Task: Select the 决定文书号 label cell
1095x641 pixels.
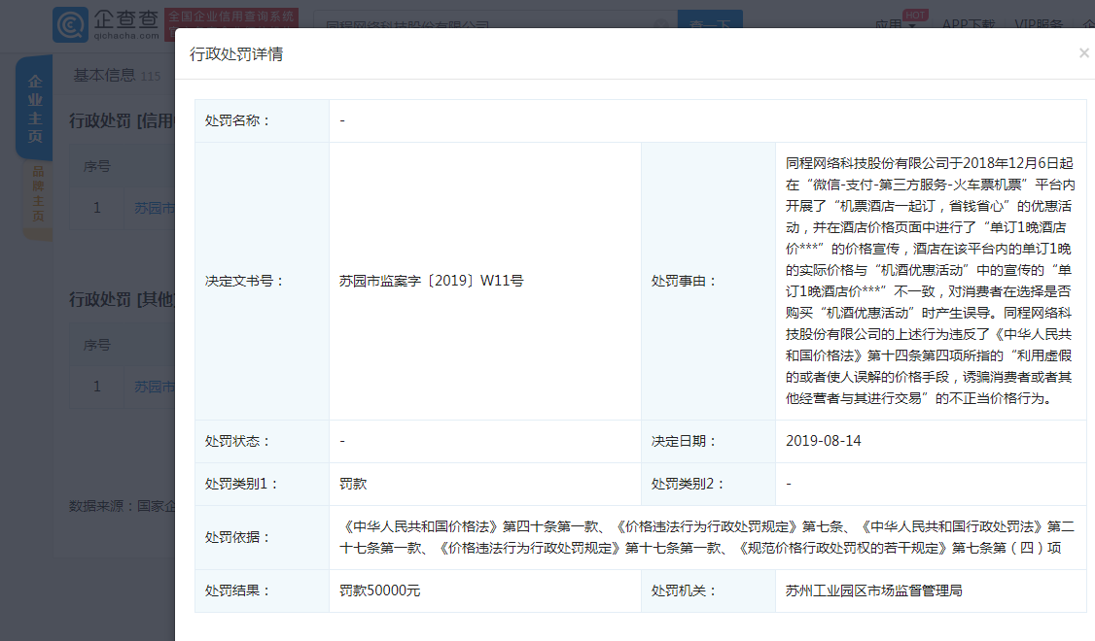Action: [x=262, y=281]
